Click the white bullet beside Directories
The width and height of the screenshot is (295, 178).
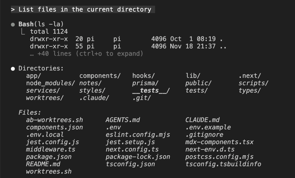(x=13, y=69)
